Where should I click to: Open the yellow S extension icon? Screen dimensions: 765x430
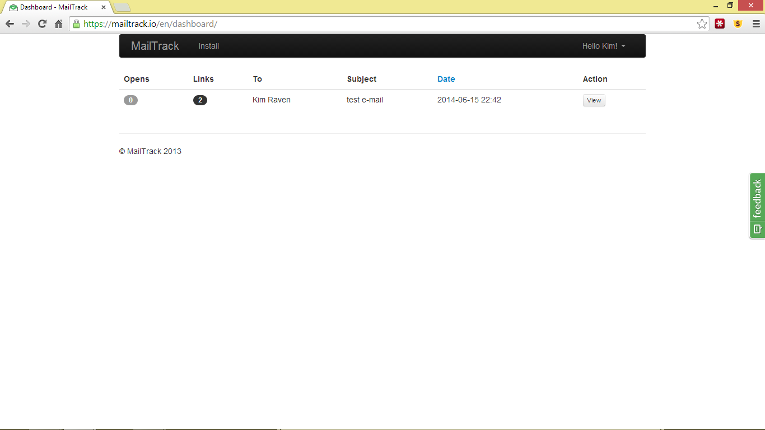tap(738, 24)
